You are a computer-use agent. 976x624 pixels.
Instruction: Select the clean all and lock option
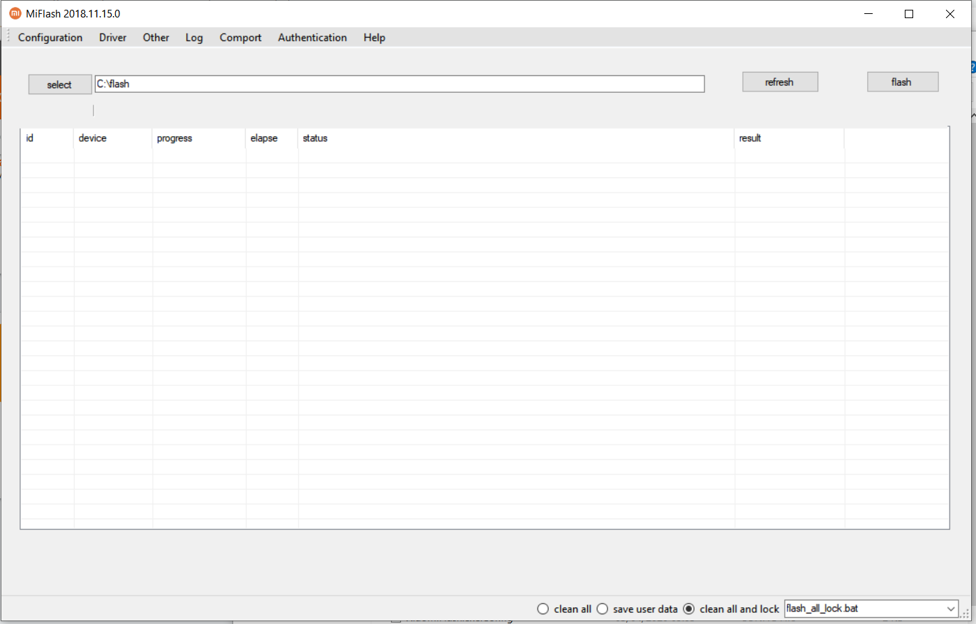click(731, 609)
